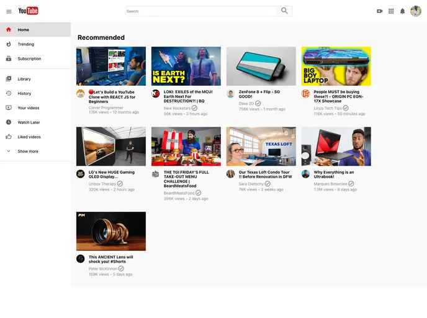Expand Show more chevron in sidebar

tap(9, 151)
